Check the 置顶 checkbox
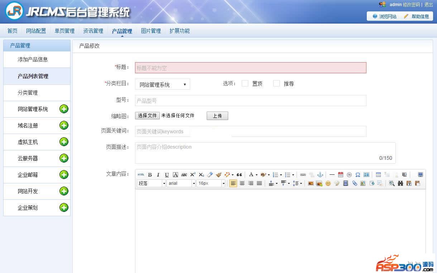Viewport: 437px width, 273px height. (245, 83)
